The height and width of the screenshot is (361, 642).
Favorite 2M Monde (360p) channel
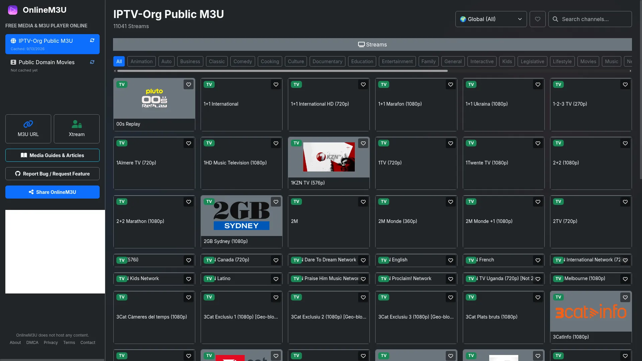click(x=451, y=202)
